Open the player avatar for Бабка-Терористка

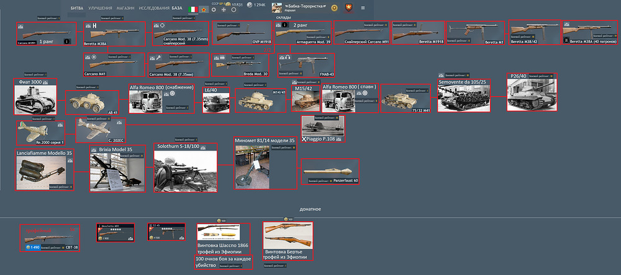pyautogui.click(x=277, y=8)
